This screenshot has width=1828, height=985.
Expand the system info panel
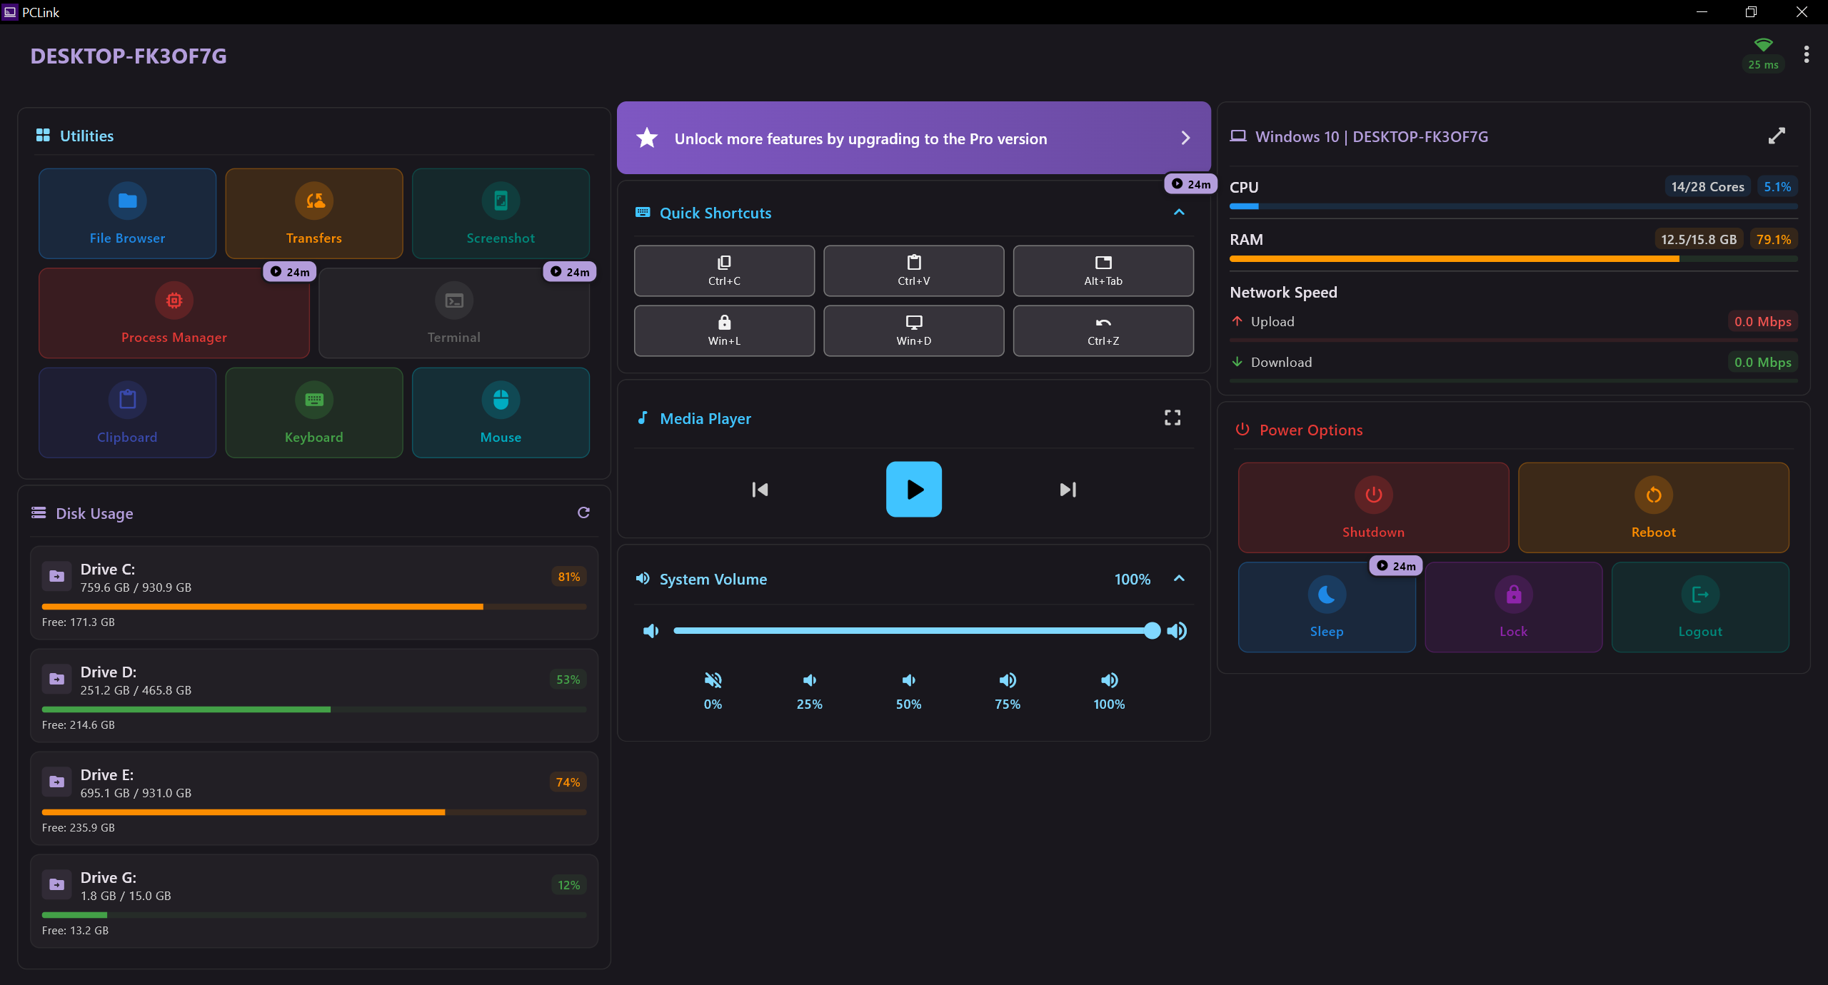(x=1777, y=136)
